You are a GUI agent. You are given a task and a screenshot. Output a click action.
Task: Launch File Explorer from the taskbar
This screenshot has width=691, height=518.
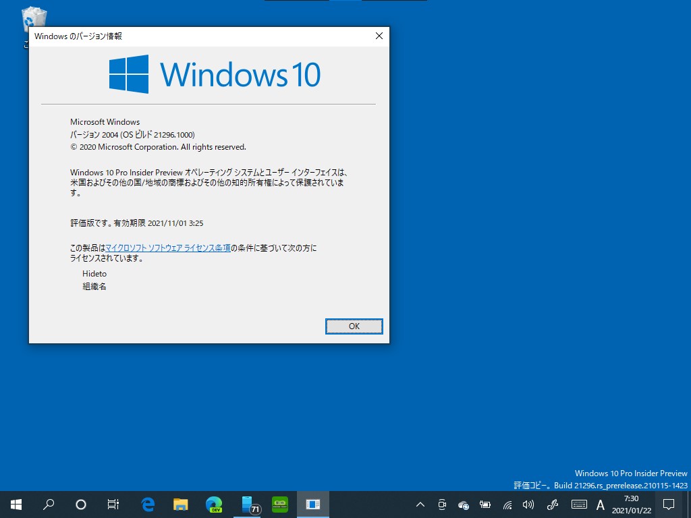click(181, 504)
